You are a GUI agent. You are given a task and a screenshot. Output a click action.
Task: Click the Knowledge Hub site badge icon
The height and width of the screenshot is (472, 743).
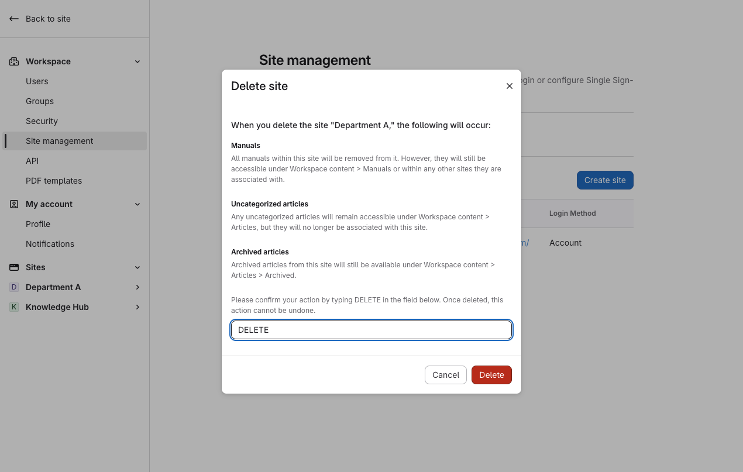tap(13, 307)
